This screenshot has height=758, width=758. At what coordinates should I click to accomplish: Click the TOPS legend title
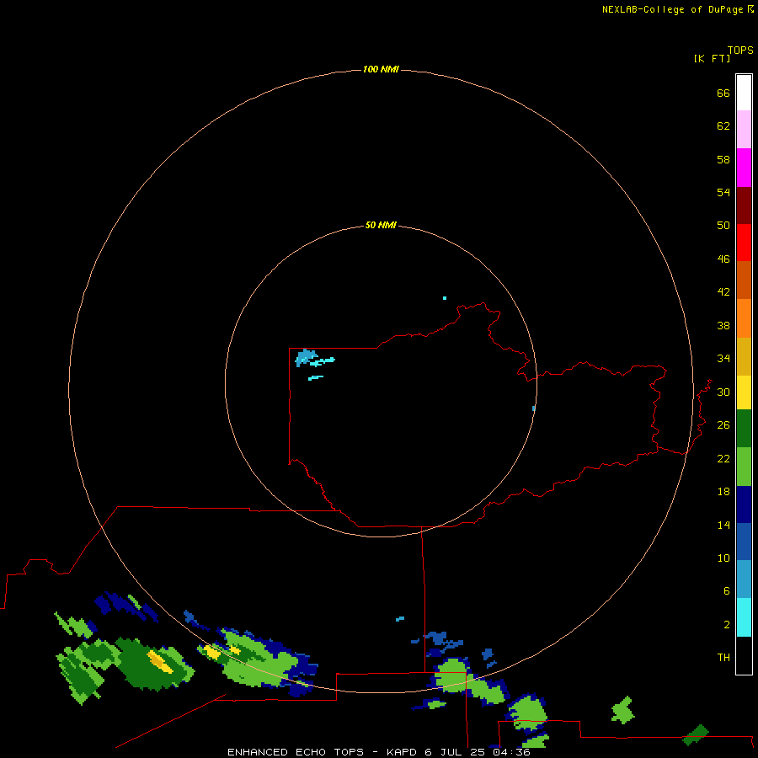point(740,50)
